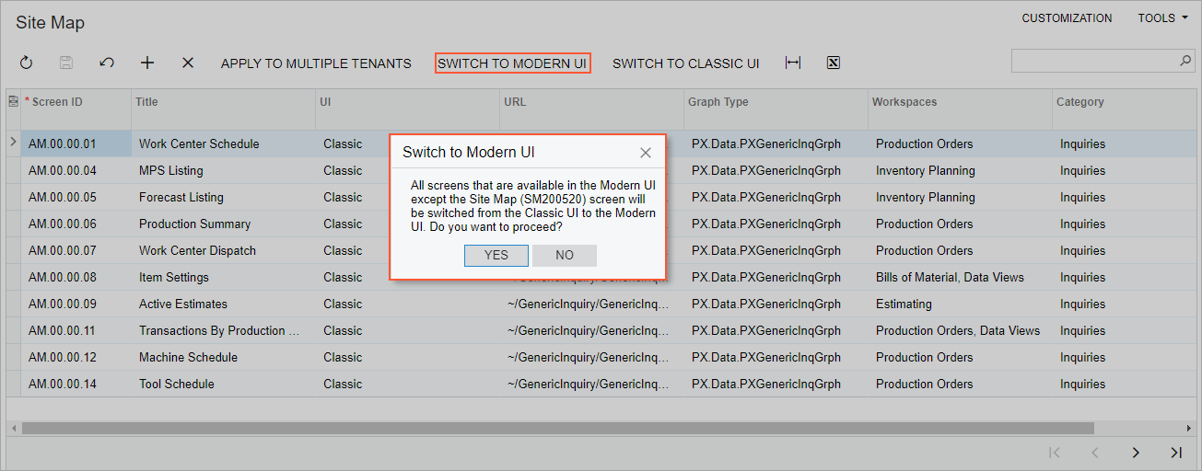1202x471 pixels.
Task: Click the Undo arrow icon
Action: 107,63
